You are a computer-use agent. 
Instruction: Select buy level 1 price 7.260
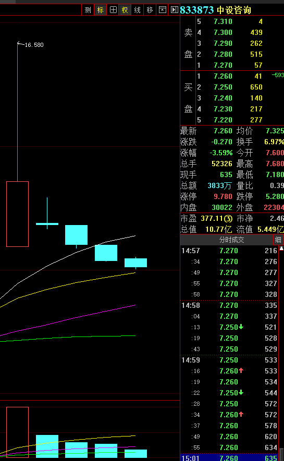(223, 76)
